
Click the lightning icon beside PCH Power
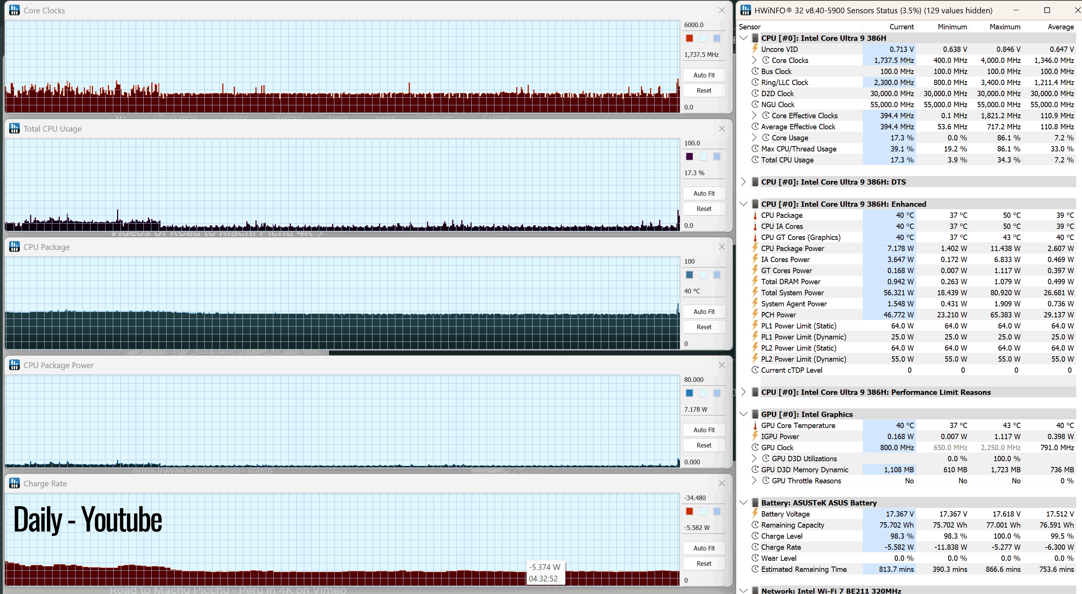(755, 315)
